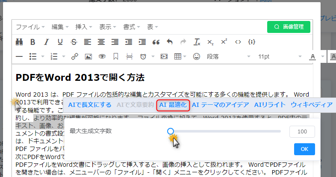Screen dimensions: 336x177
Task: Apply strikethrough formatting
Action: click(x=74, y=42)
